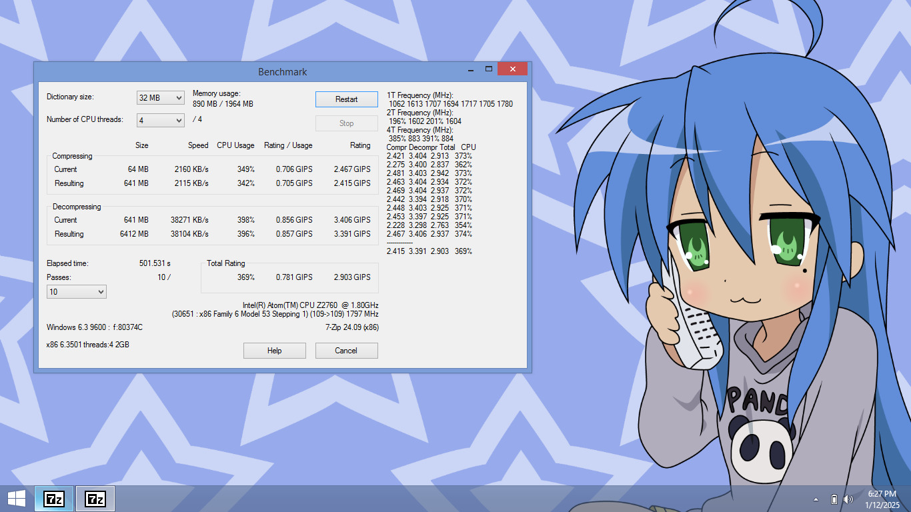Click the 'Rating / Usage' column header
911x512 pixels.
(x=288, y=145)
